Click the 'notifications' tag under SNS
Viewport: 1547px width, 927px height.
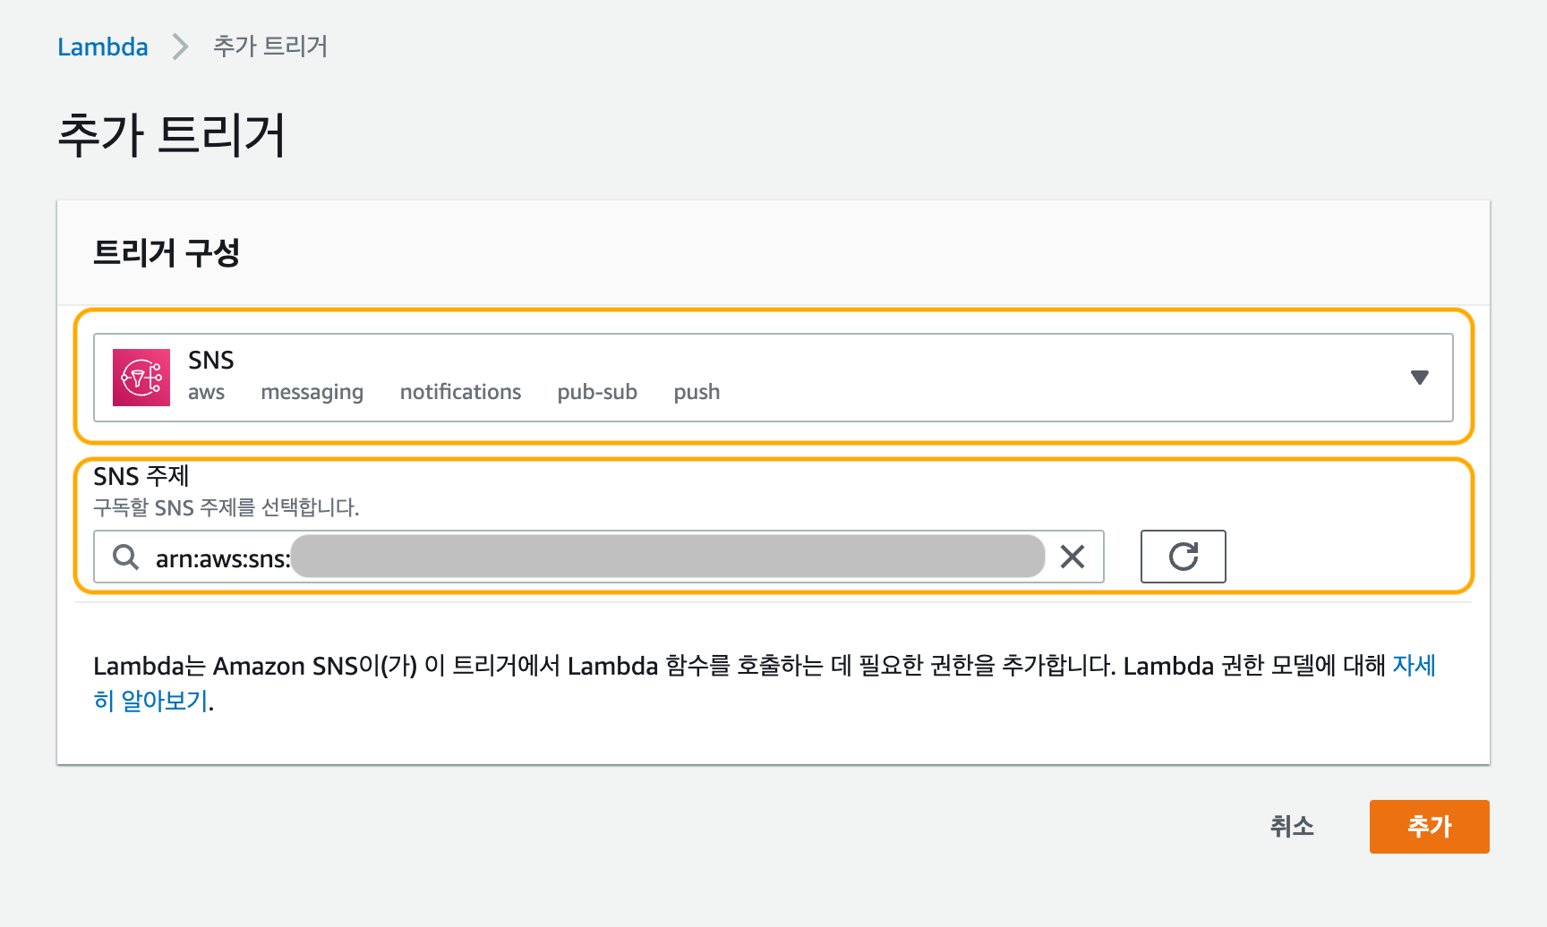[x=460, y=392]
